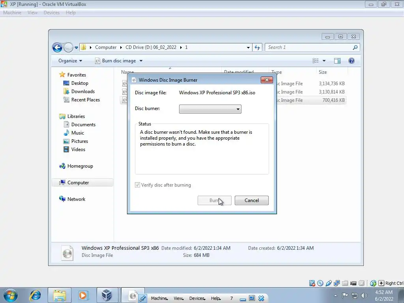
Task: Open Recent Places in navigation pane
Action: pos(85,100)
